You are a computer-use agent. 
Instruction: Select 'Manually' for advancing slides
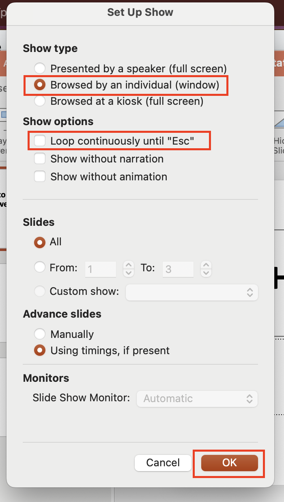pyautogui.click(x=39, y=333)
